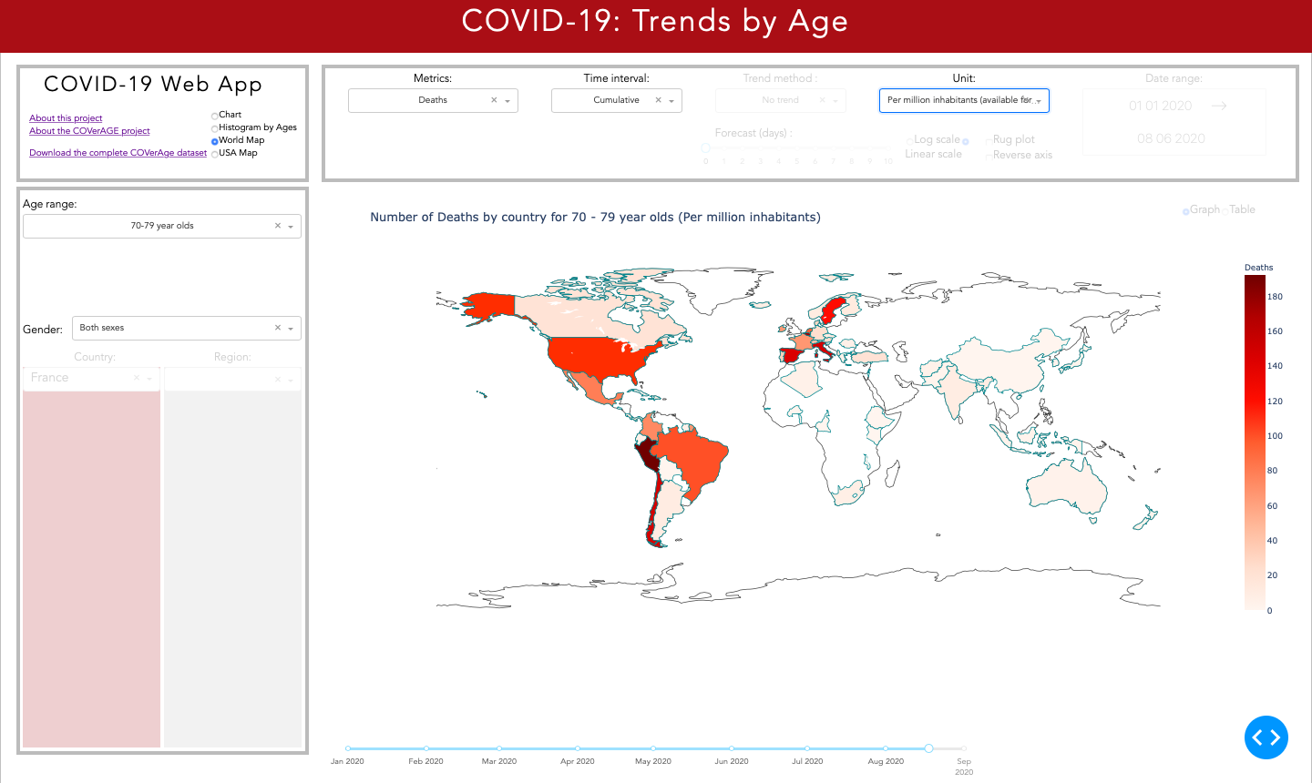This screenshot has width=1312, height=783.
Task: Download the complete COVerAGE dataset link
Action: point(118,153)
